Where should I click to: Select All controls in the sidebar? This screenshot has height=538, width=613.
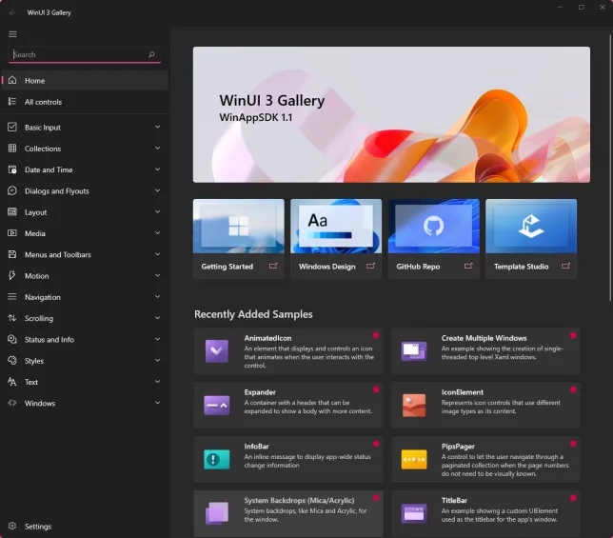coord(43,102)
